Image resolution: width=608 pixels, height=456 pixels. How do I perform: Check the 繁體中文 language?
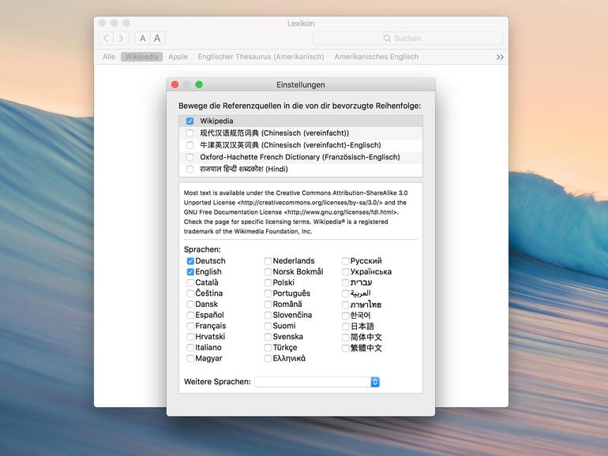(346, 348)
